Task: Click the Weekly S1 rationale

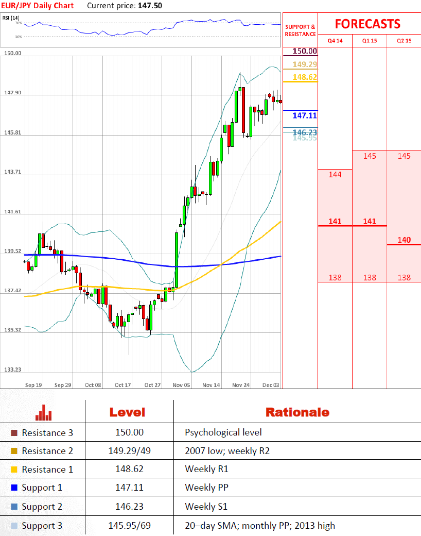Action: (206, 507)
